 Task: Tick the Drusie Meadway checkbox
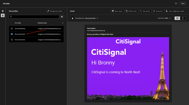coord(12,28)
